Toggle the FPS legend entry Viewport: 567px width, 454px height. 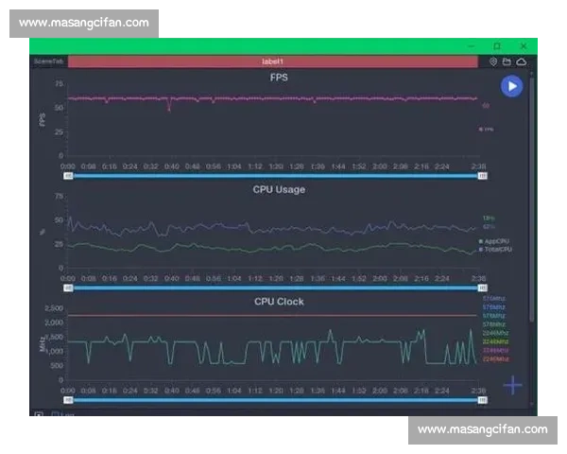487,129
